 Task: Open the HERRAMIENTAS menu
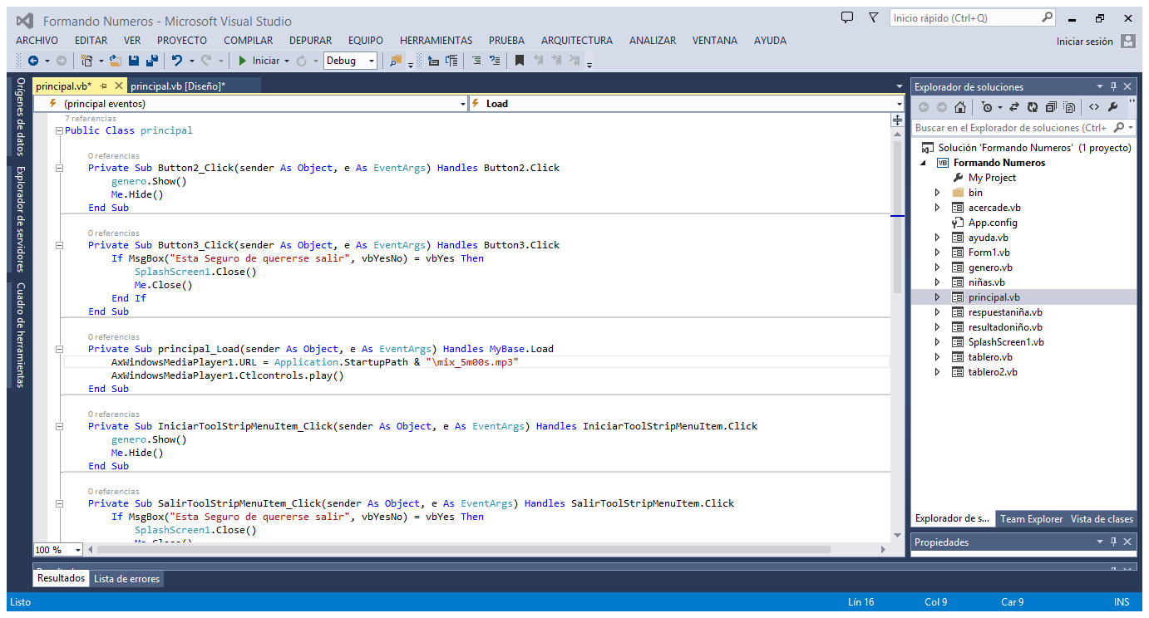point(436,40)
